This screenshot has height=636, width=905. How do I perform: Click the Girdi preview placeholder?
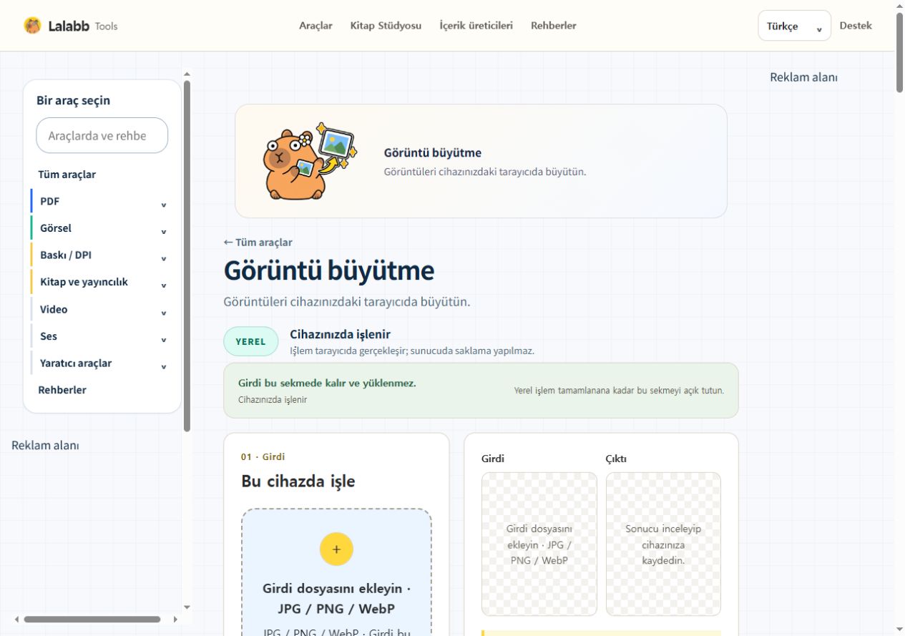pos(539,544)
